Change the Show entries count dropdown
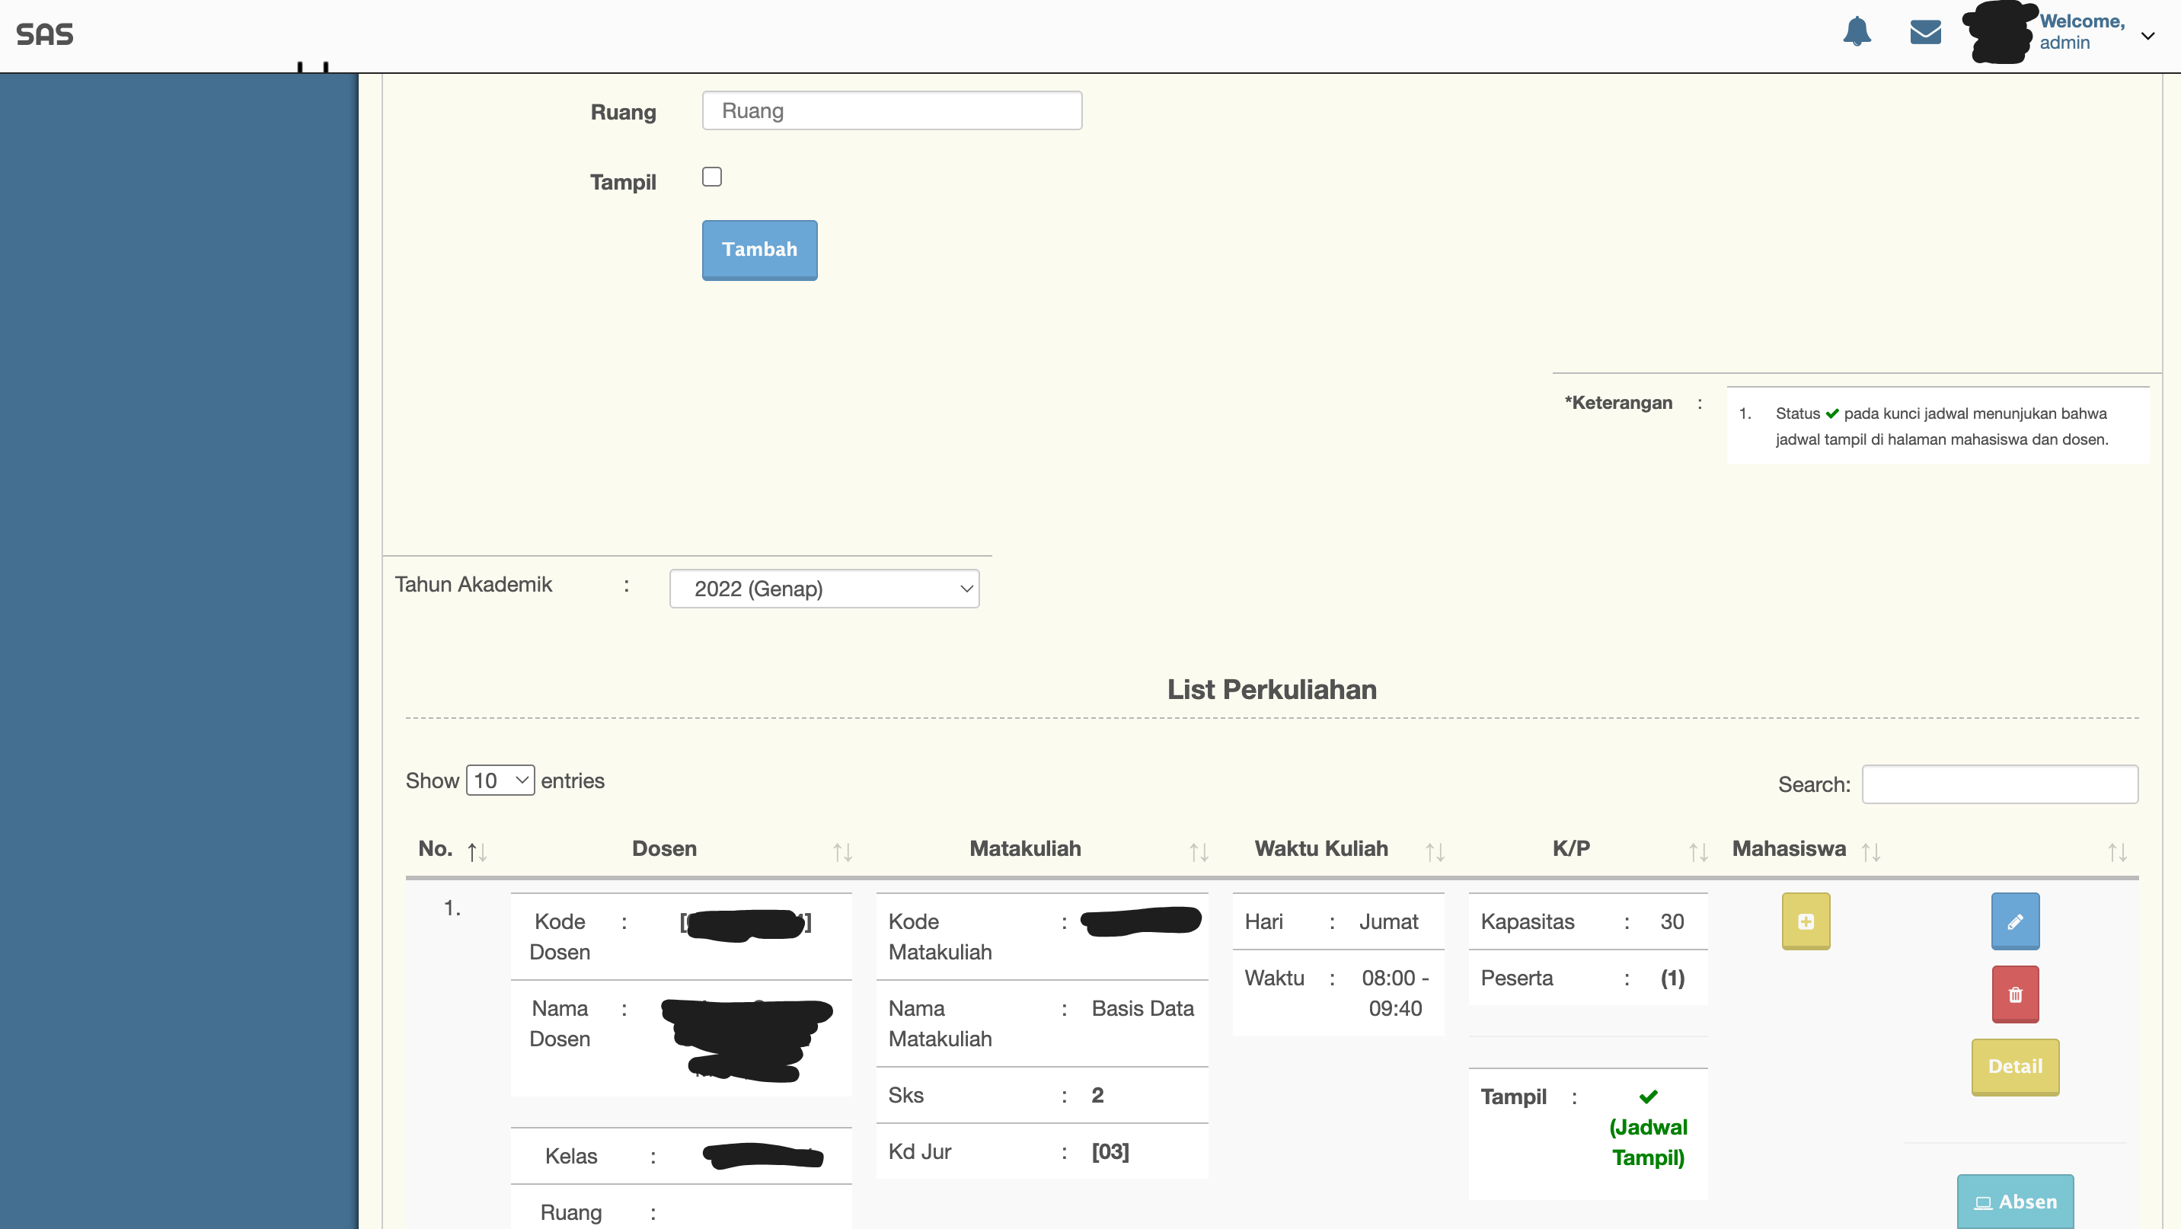Image resolution: width=2181 pixels, height=1229 pixels. [x=500, y=780]
